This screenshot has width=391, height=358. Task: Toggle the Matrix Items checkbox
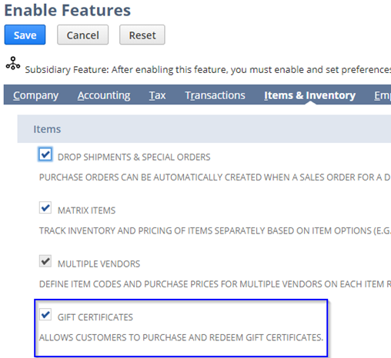[x=45, y=207]
